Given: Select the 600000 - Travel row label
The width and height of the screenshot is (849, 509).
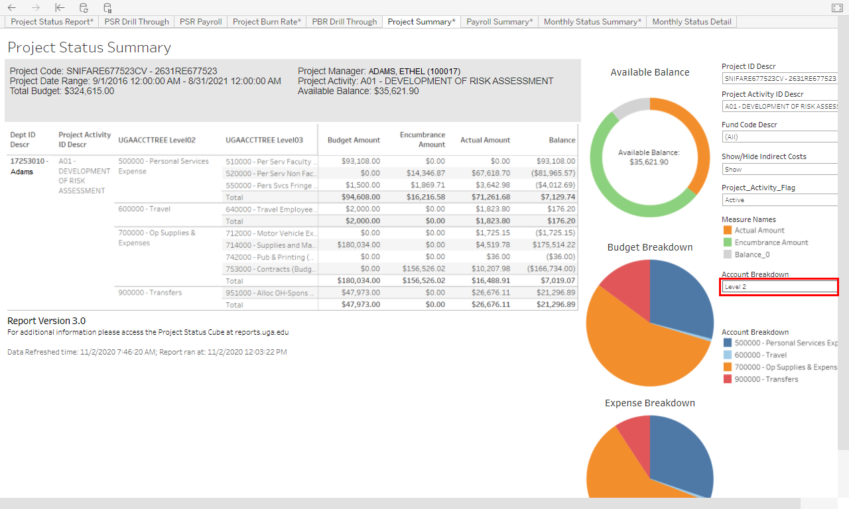Looking at the screenshot, I should pyautogui.click(x=145, y=209).
